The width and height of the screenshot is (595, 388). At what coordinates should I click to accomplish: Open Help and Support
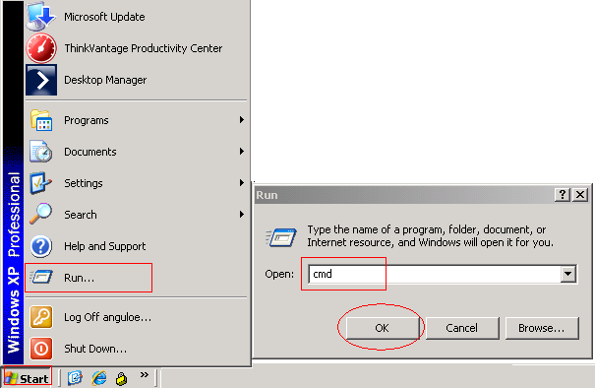tap(137, 246)
